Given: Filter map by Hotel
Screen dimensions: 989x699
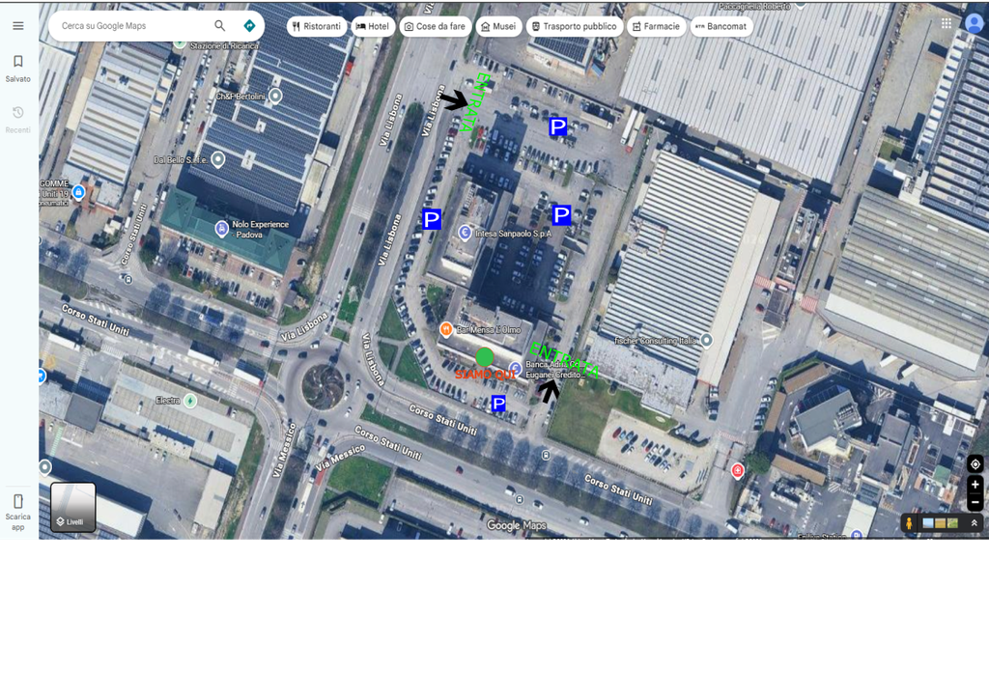Looking at the screenshot, I should (x=373, y=26).
